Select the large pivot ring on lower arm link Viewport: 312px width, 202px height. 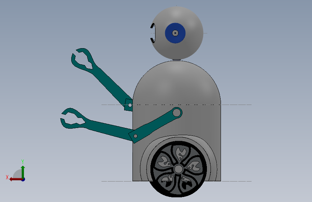pos(177,113)
